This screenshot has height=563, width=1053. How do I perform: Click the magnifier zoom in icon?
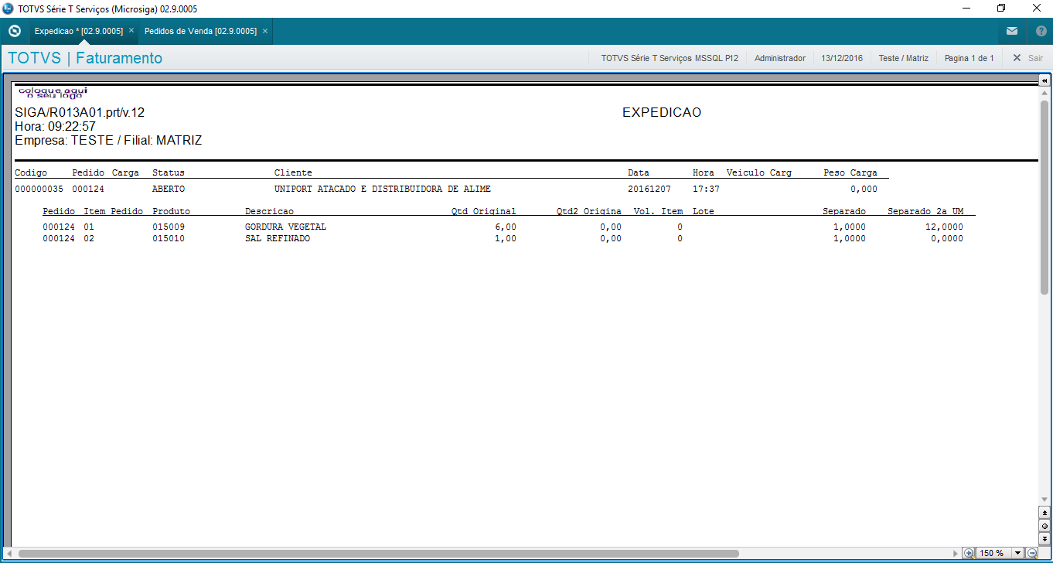point(969,553)
